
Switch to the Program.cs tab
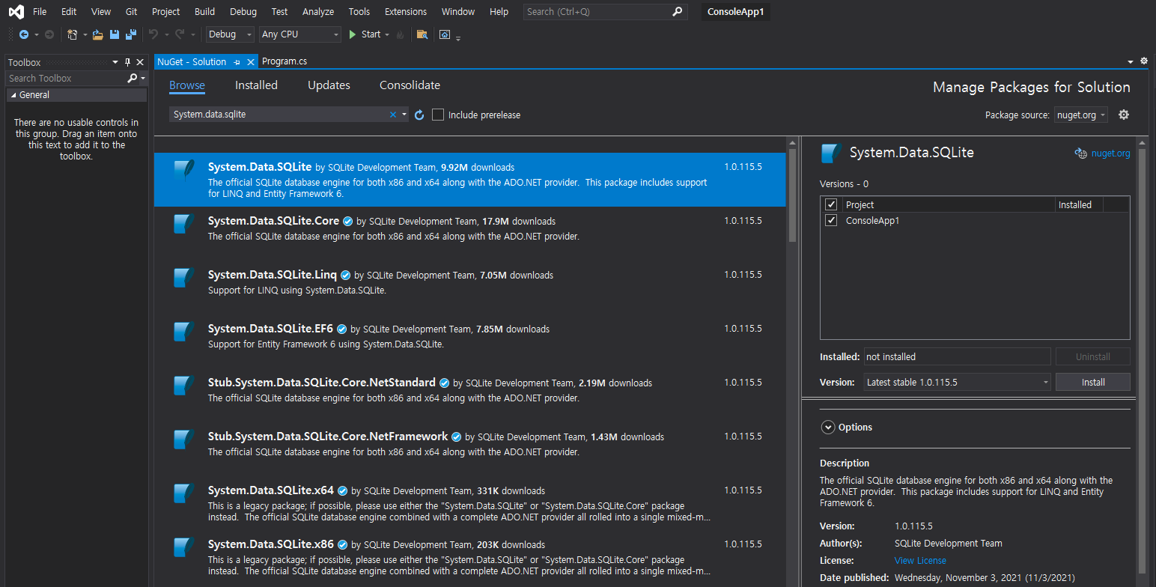(x=285, y=61)
